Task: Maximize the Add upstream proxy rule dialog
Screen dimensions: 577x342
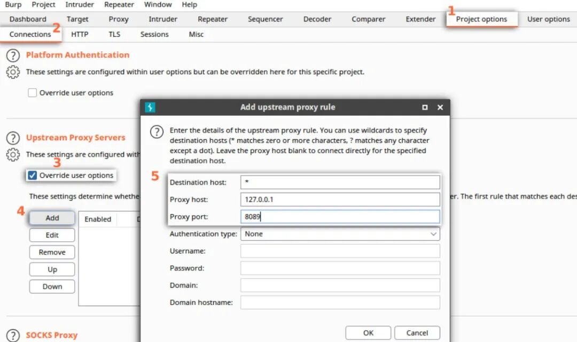Action: pyautogui.click(x=425, y=107)
